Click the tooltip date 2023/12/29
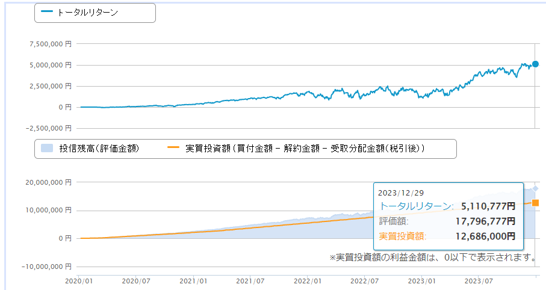The width and height of the screenshot is (546, 290). coord(401,193)
